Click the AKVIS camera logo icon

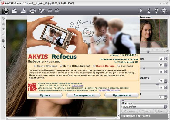5,11
